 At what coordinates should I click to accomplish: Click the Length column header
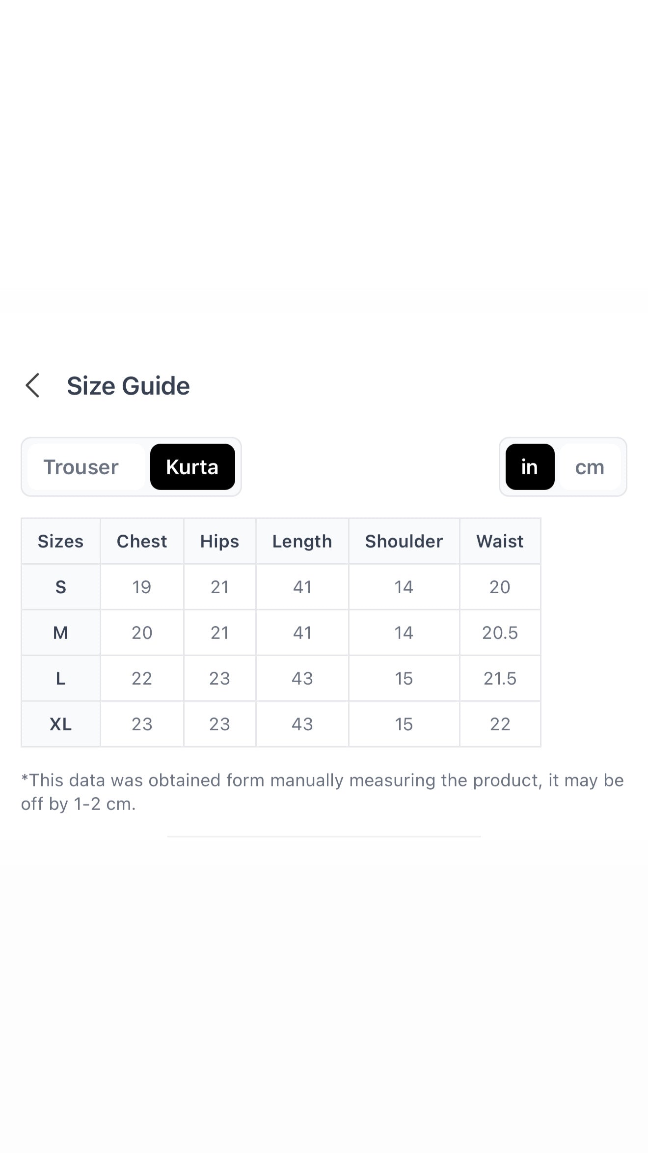302,541
